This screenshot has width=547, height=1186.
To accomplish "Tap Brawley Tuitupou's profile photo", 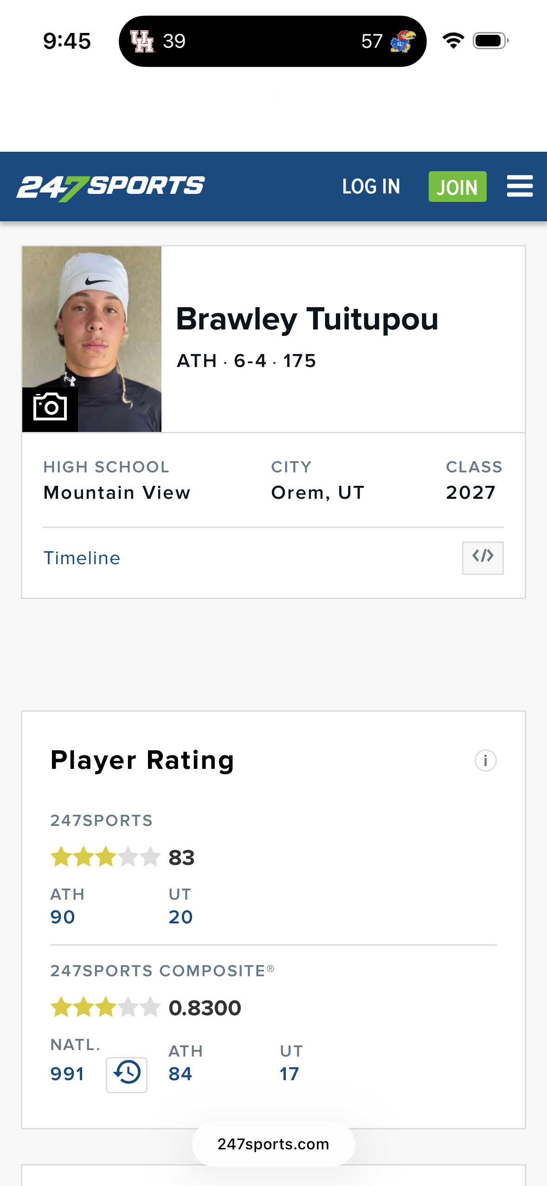I will pos(92,325).
